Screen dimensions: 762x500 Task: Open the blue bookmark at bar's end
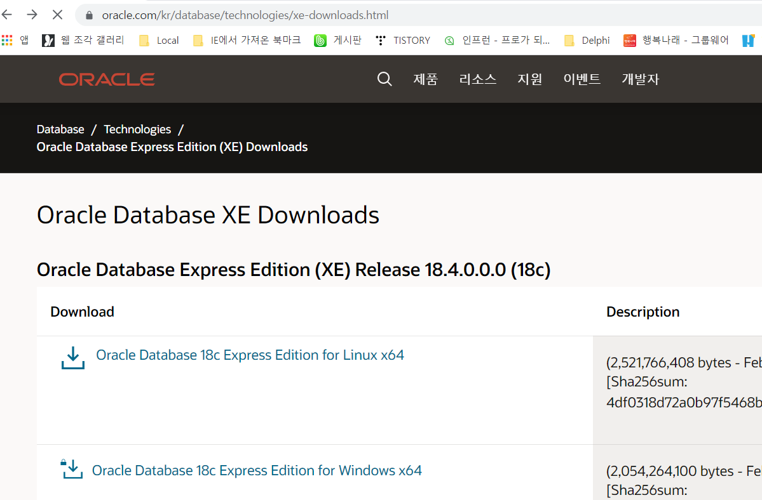(x=749, y=41)
